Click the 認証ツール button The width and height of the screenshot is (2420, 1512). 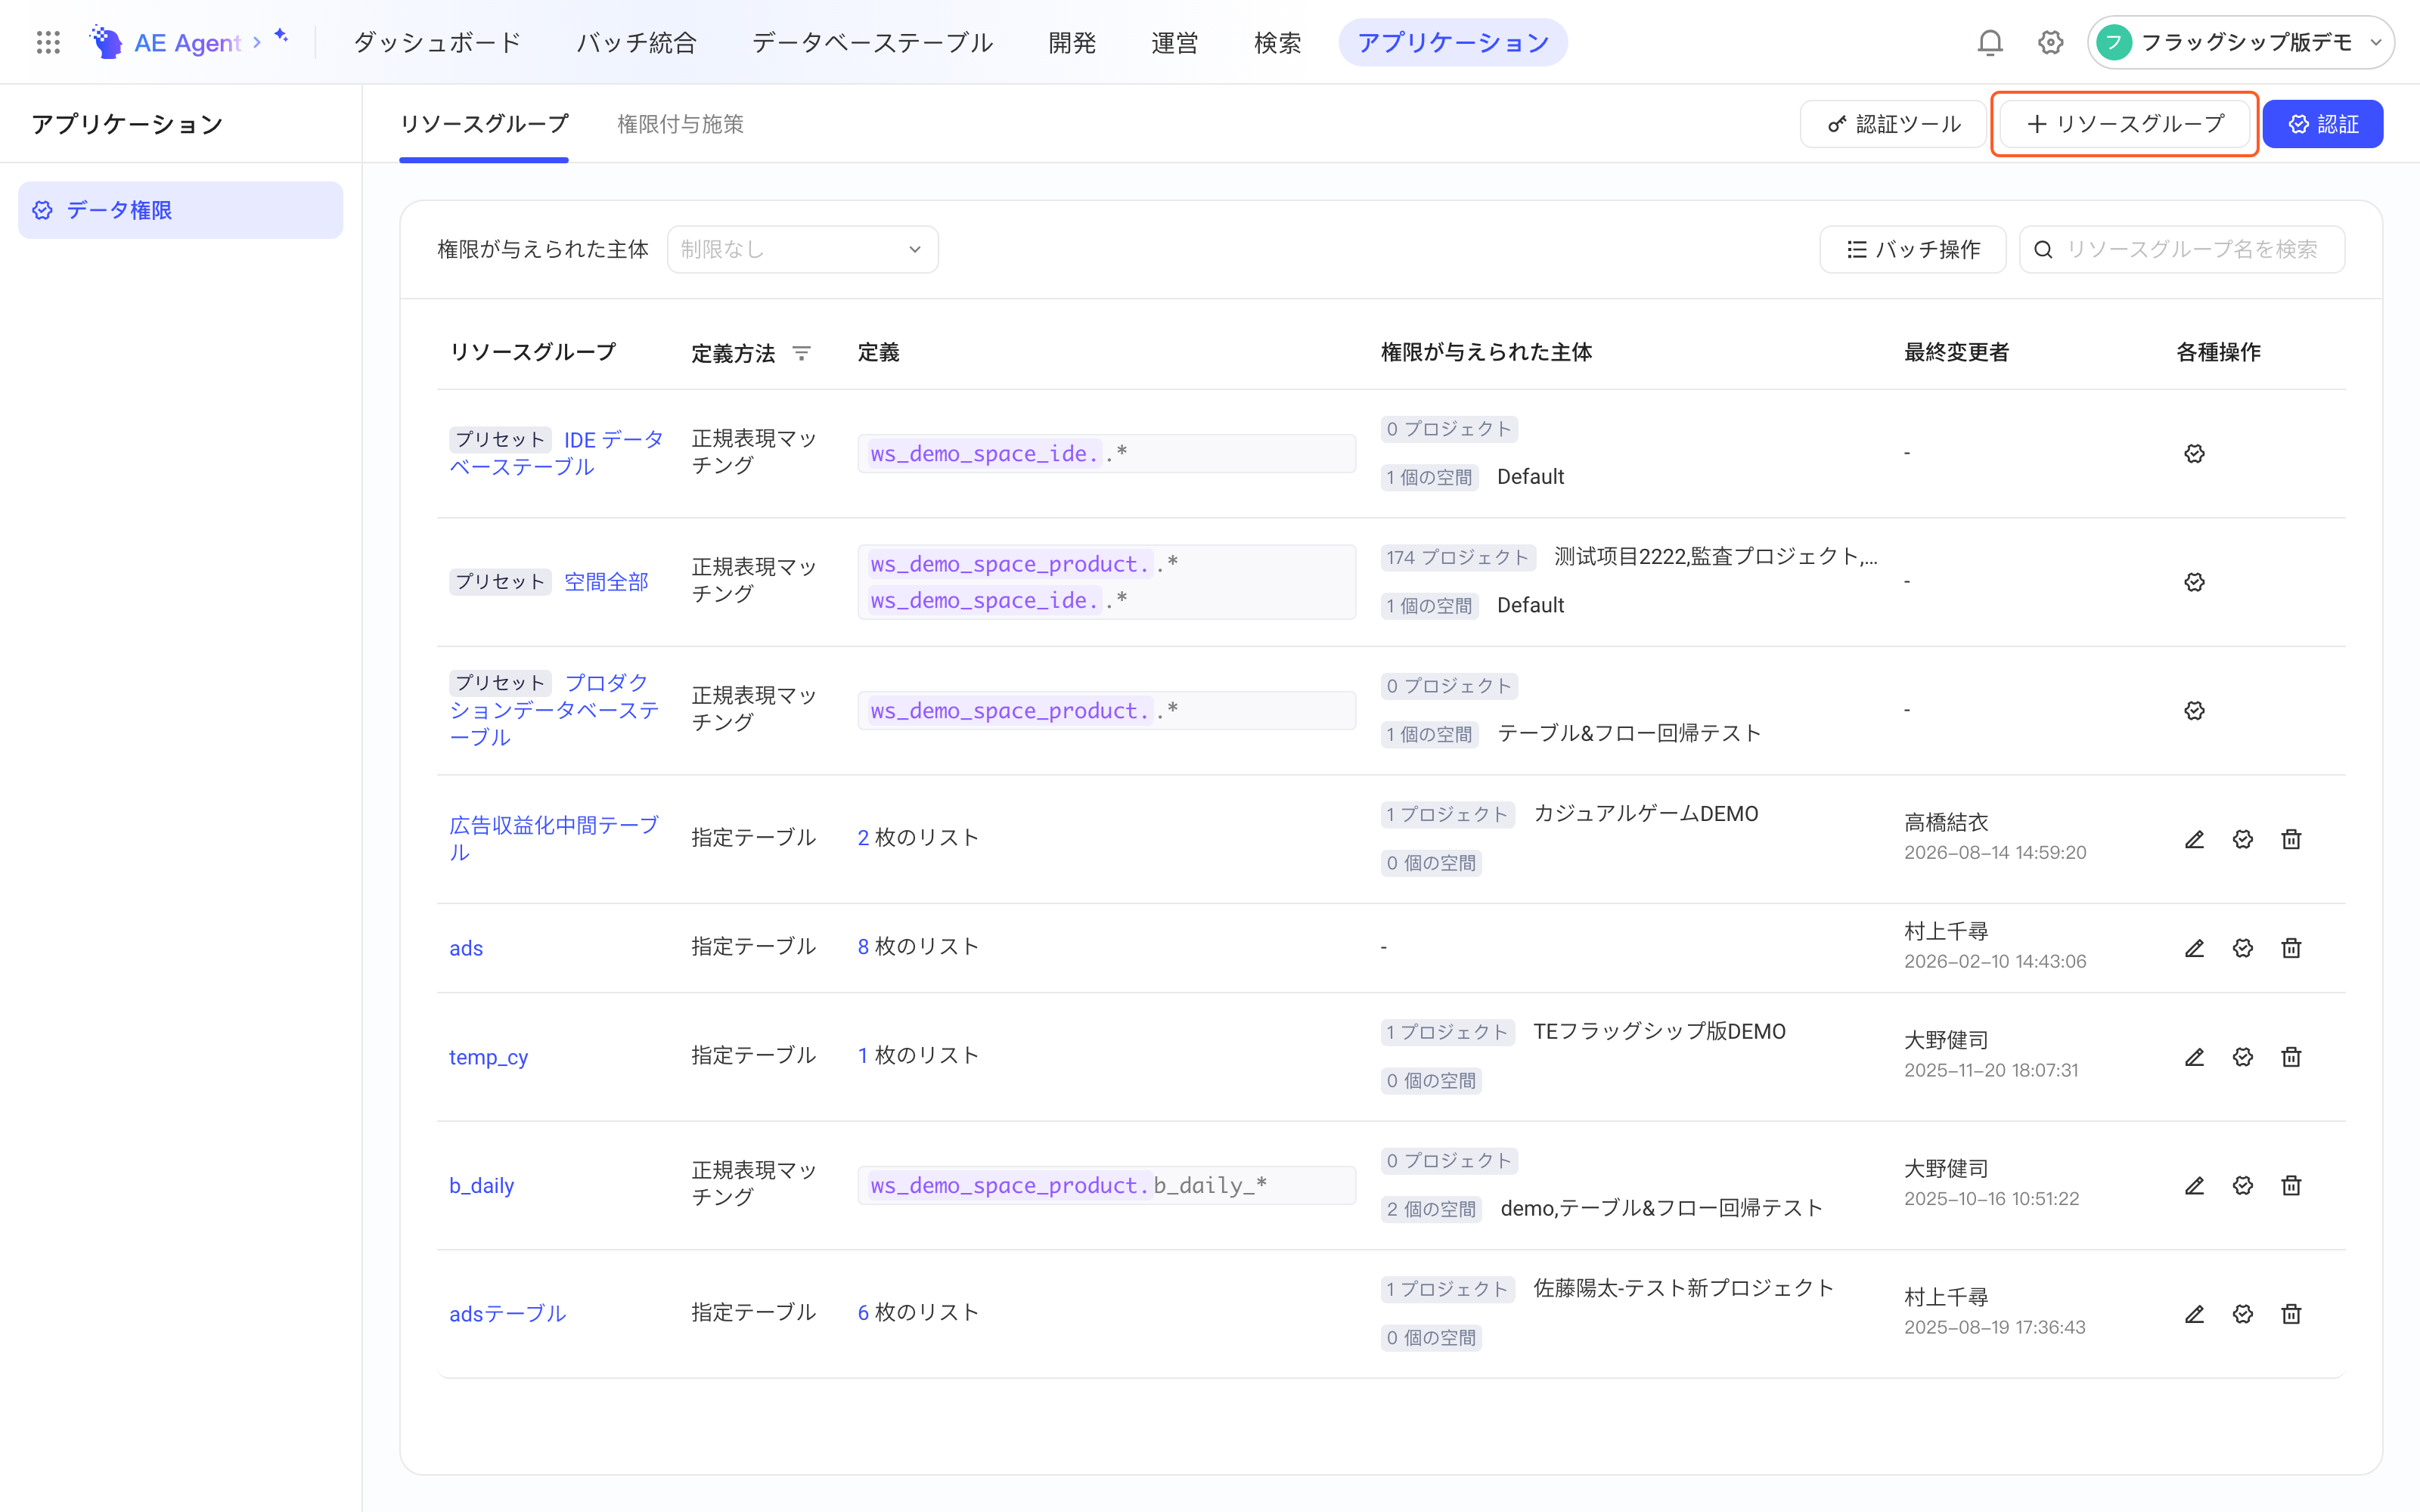1893,124
